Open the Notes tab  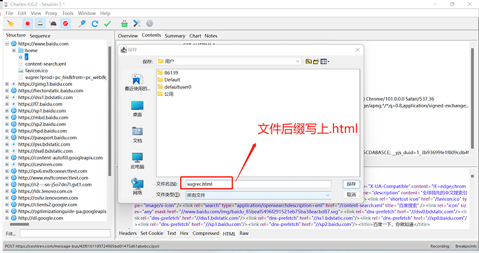pos(211,36)
